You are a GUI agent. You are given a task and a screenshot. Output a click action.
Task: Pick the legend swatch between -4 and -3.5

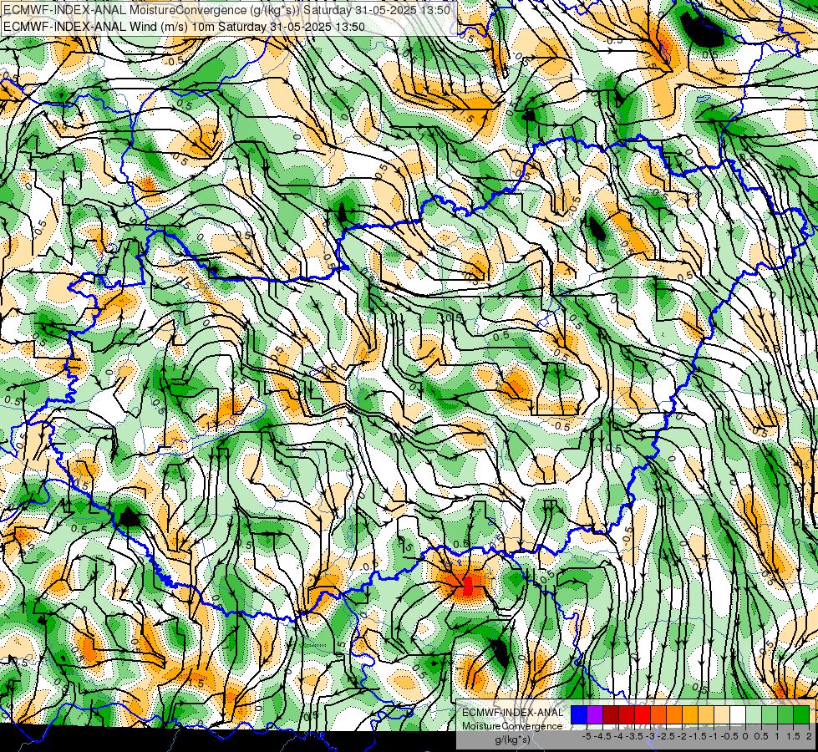click(x=627, y=715)
